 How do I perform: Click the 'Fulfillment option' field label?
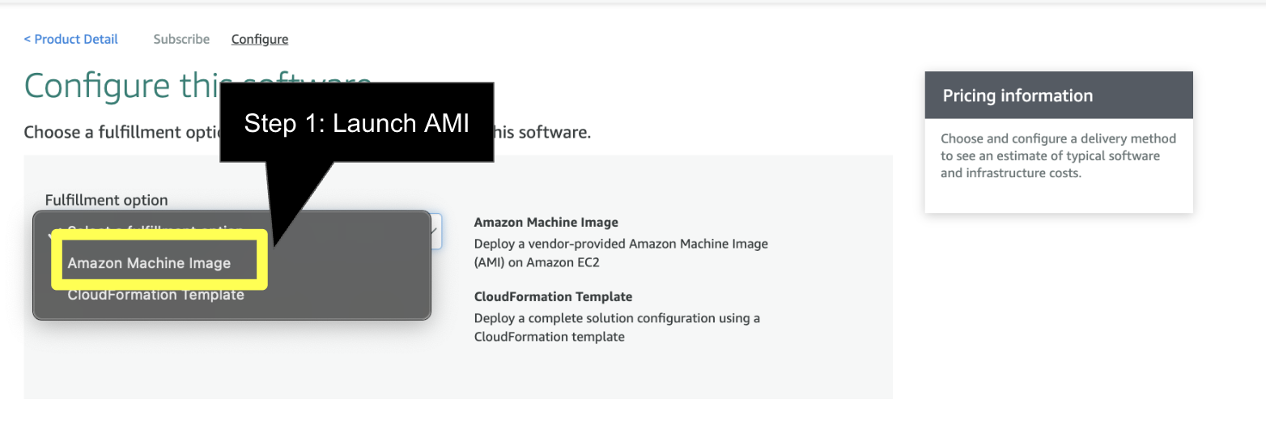[106, 200]
